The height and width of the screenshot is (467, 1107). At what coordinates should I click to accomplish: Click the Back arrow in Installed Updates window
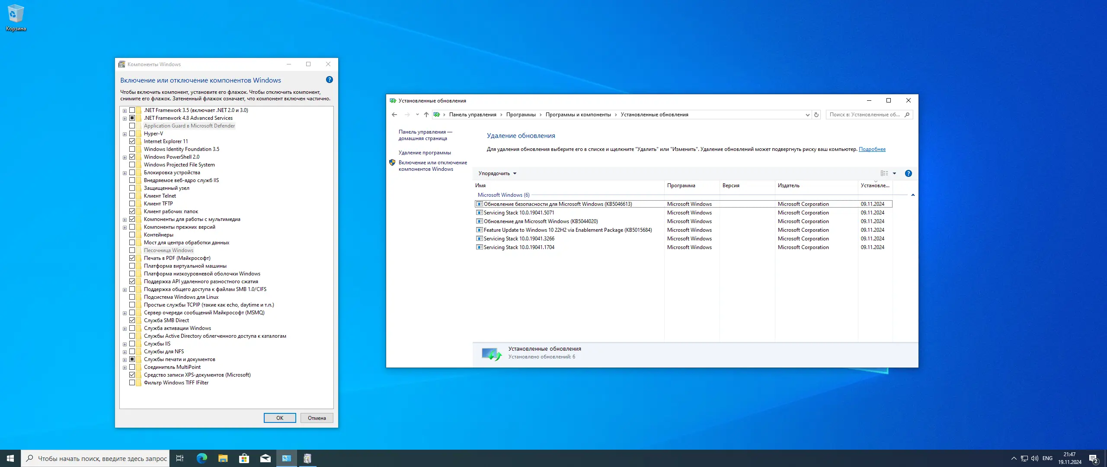click(394, 115)
